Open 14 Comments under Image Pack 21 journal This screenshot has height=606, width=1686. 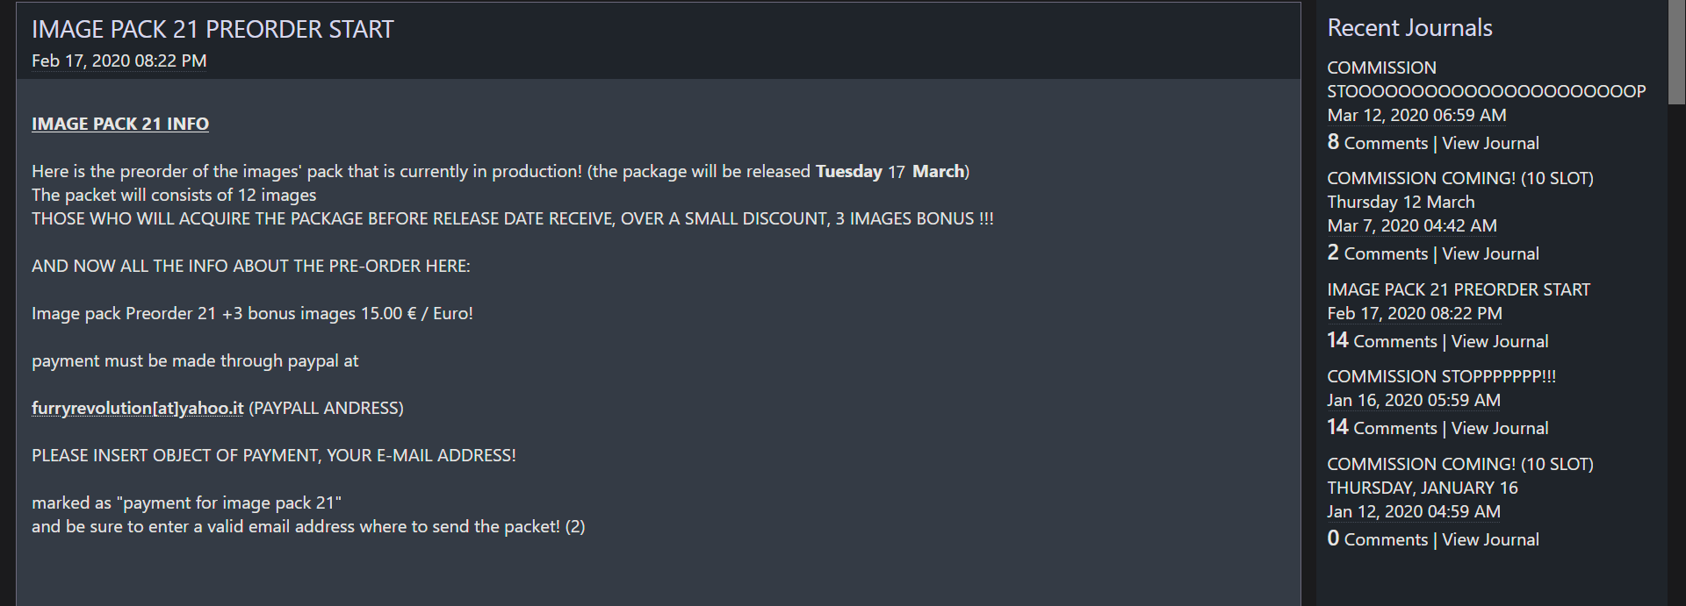(1382, 340)
